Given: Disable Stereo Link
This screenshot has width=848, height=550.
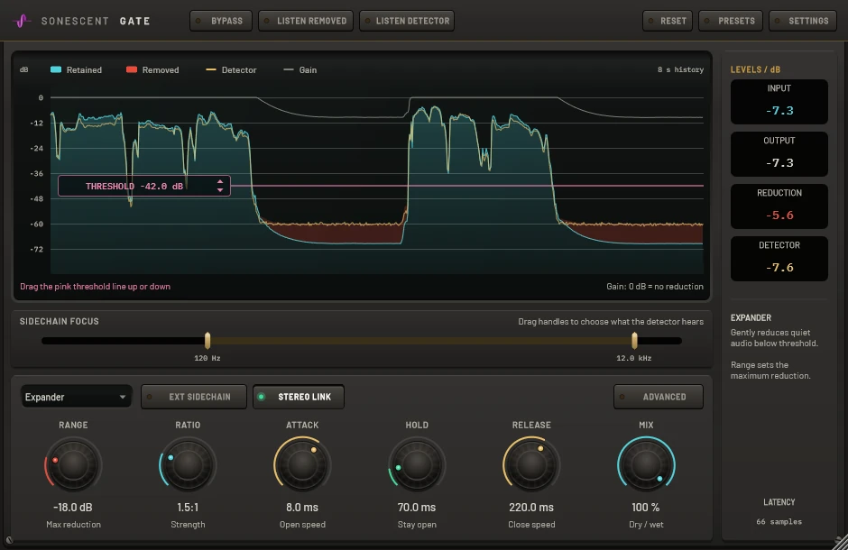Looking at the screenshot, I should (x=299, y=397).
